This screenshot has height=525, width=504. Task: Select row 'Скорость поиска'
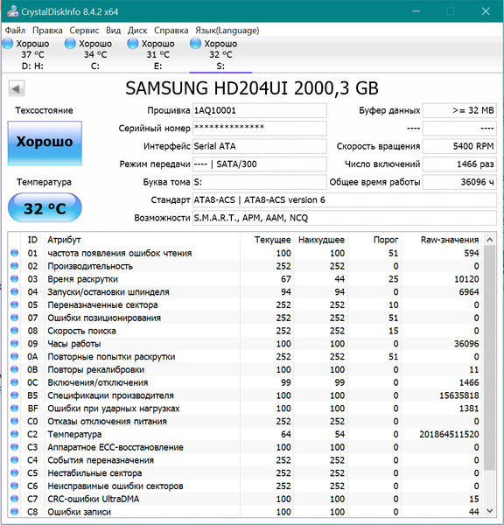[246, 331]
